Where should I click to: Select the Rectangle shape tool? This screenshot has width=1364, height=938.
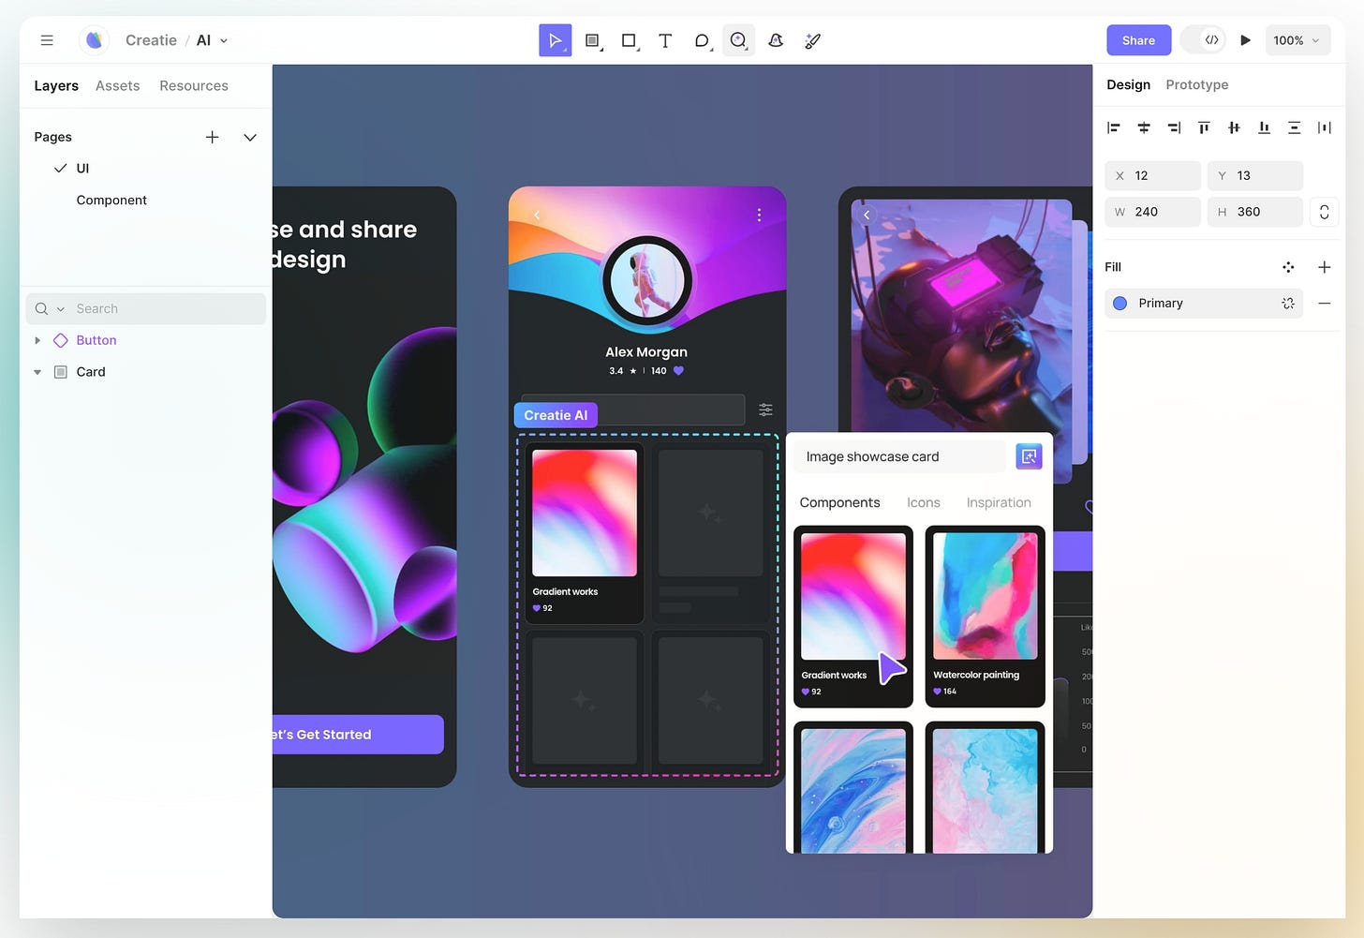tap(630, 40)
